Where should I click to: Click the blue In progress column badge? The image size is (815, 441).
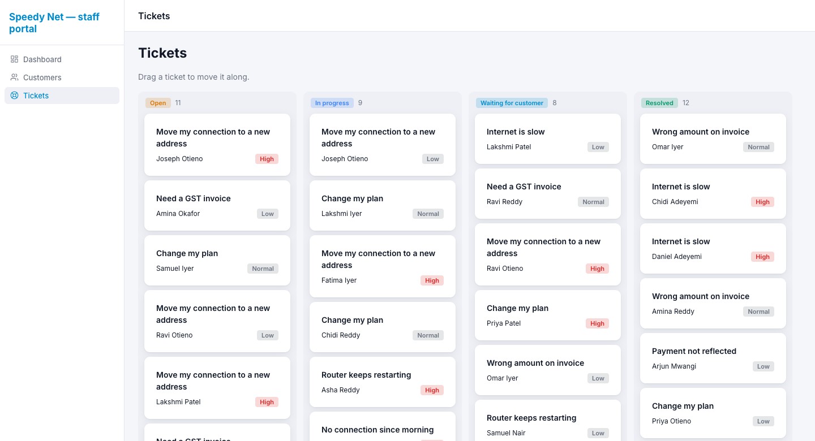click(x=332, y=103)
